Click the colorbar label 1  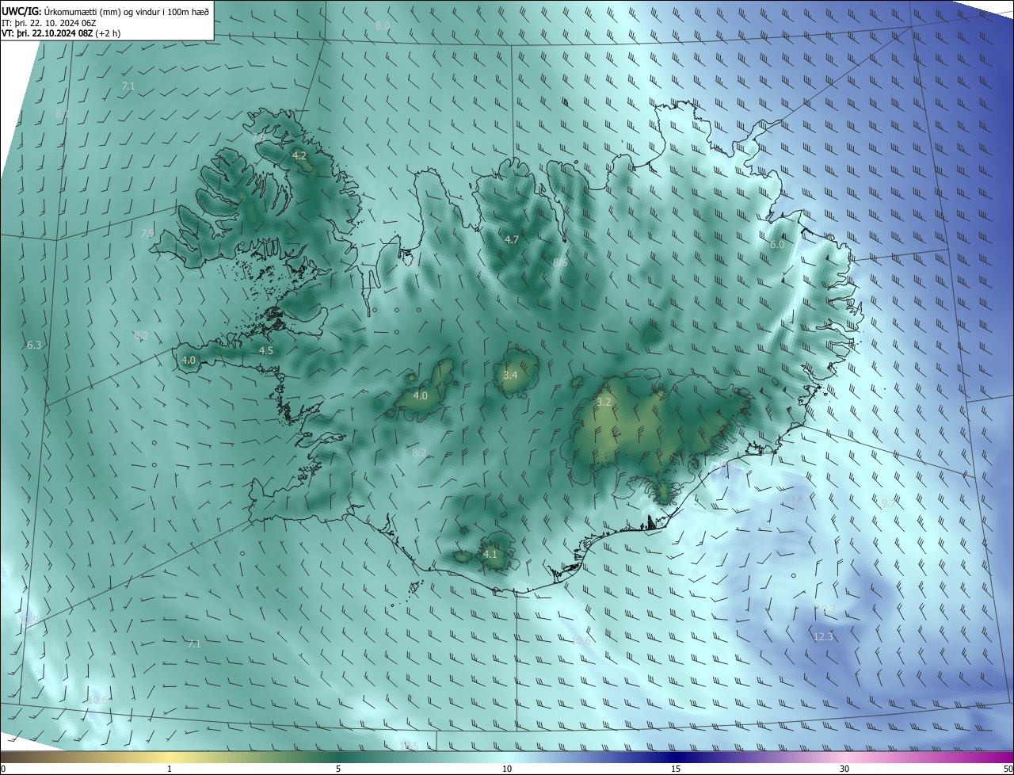point(170,769)
